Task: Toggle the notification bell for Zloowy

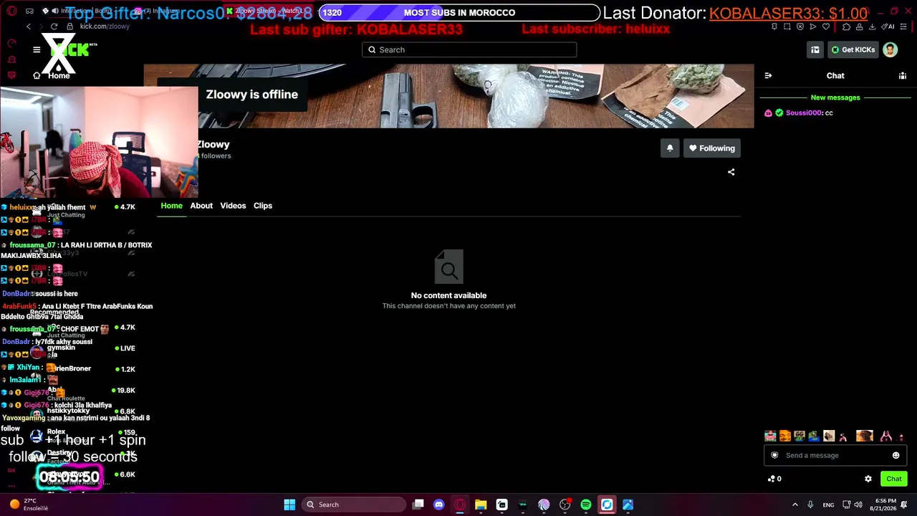Action: 670,148
